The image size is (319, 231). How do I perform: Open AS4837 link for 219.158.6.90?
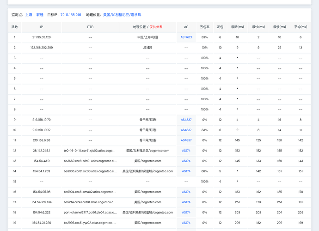186,140
